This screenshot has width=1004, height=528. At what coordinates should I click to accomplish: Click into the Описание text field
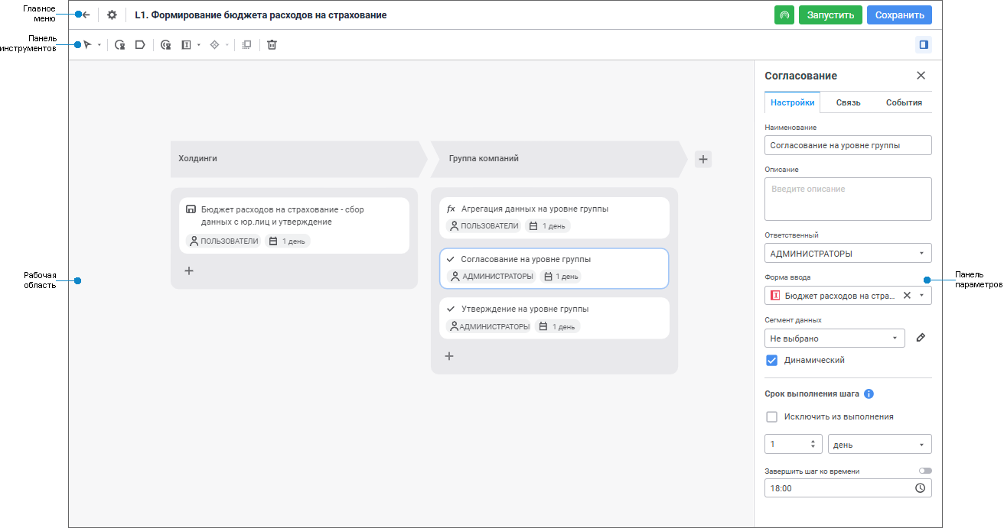pyautogui.click(x=848, y=199)
